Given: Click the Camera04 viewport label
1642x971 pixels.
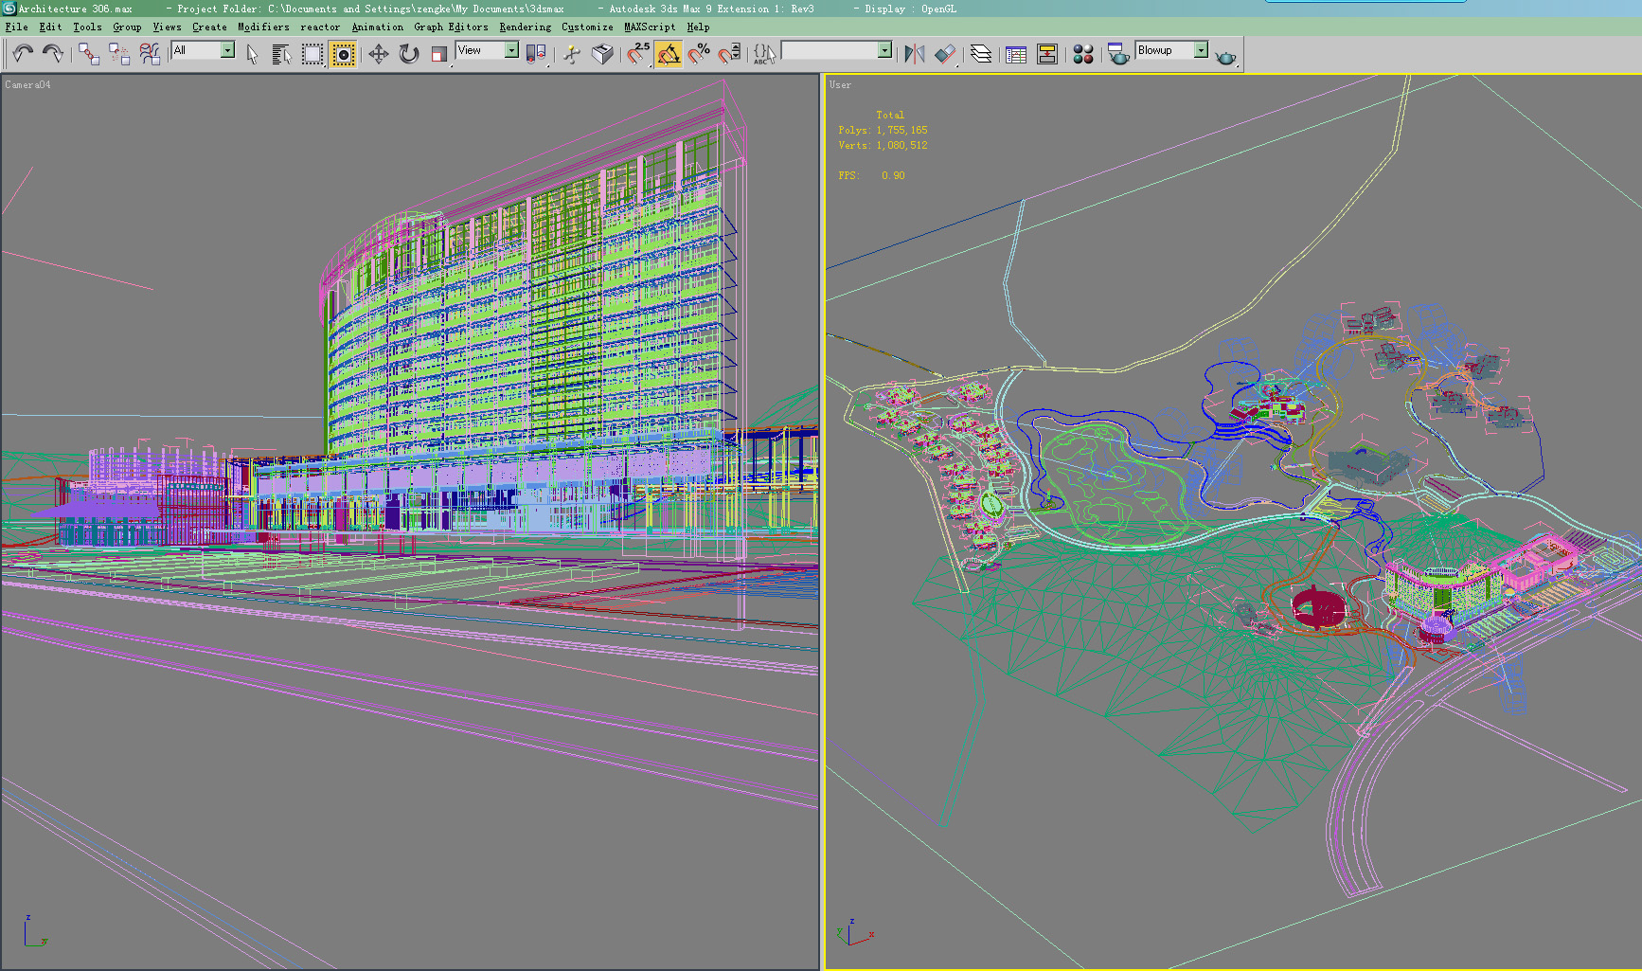Looking at the screenshot, I should pos(28,84).
